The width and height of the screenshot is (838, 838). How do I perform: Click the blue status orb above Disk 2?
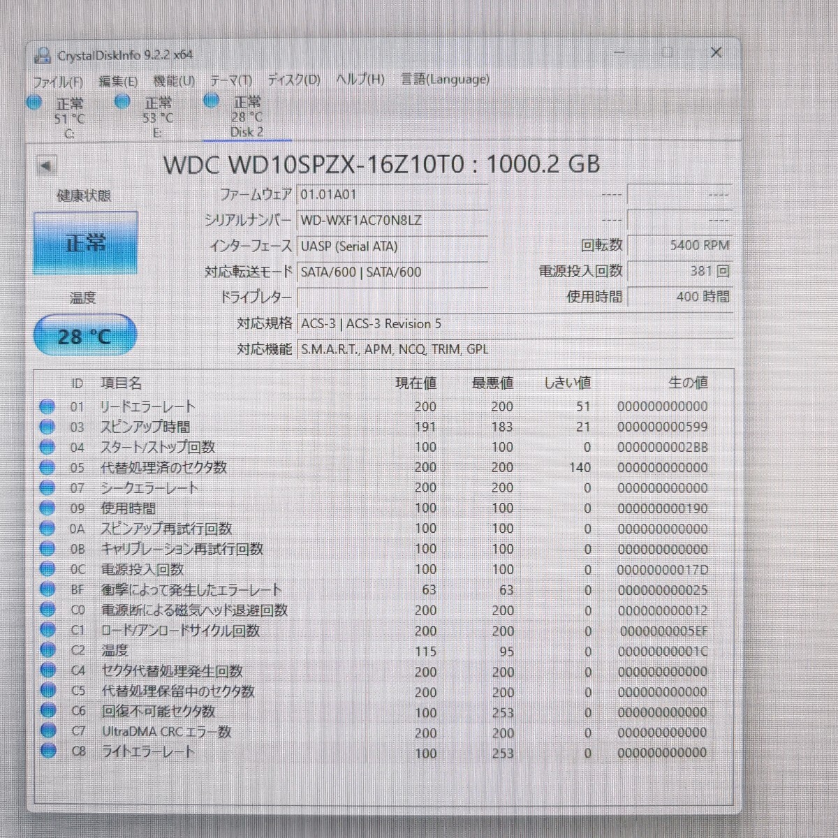(x=212, y=100)
